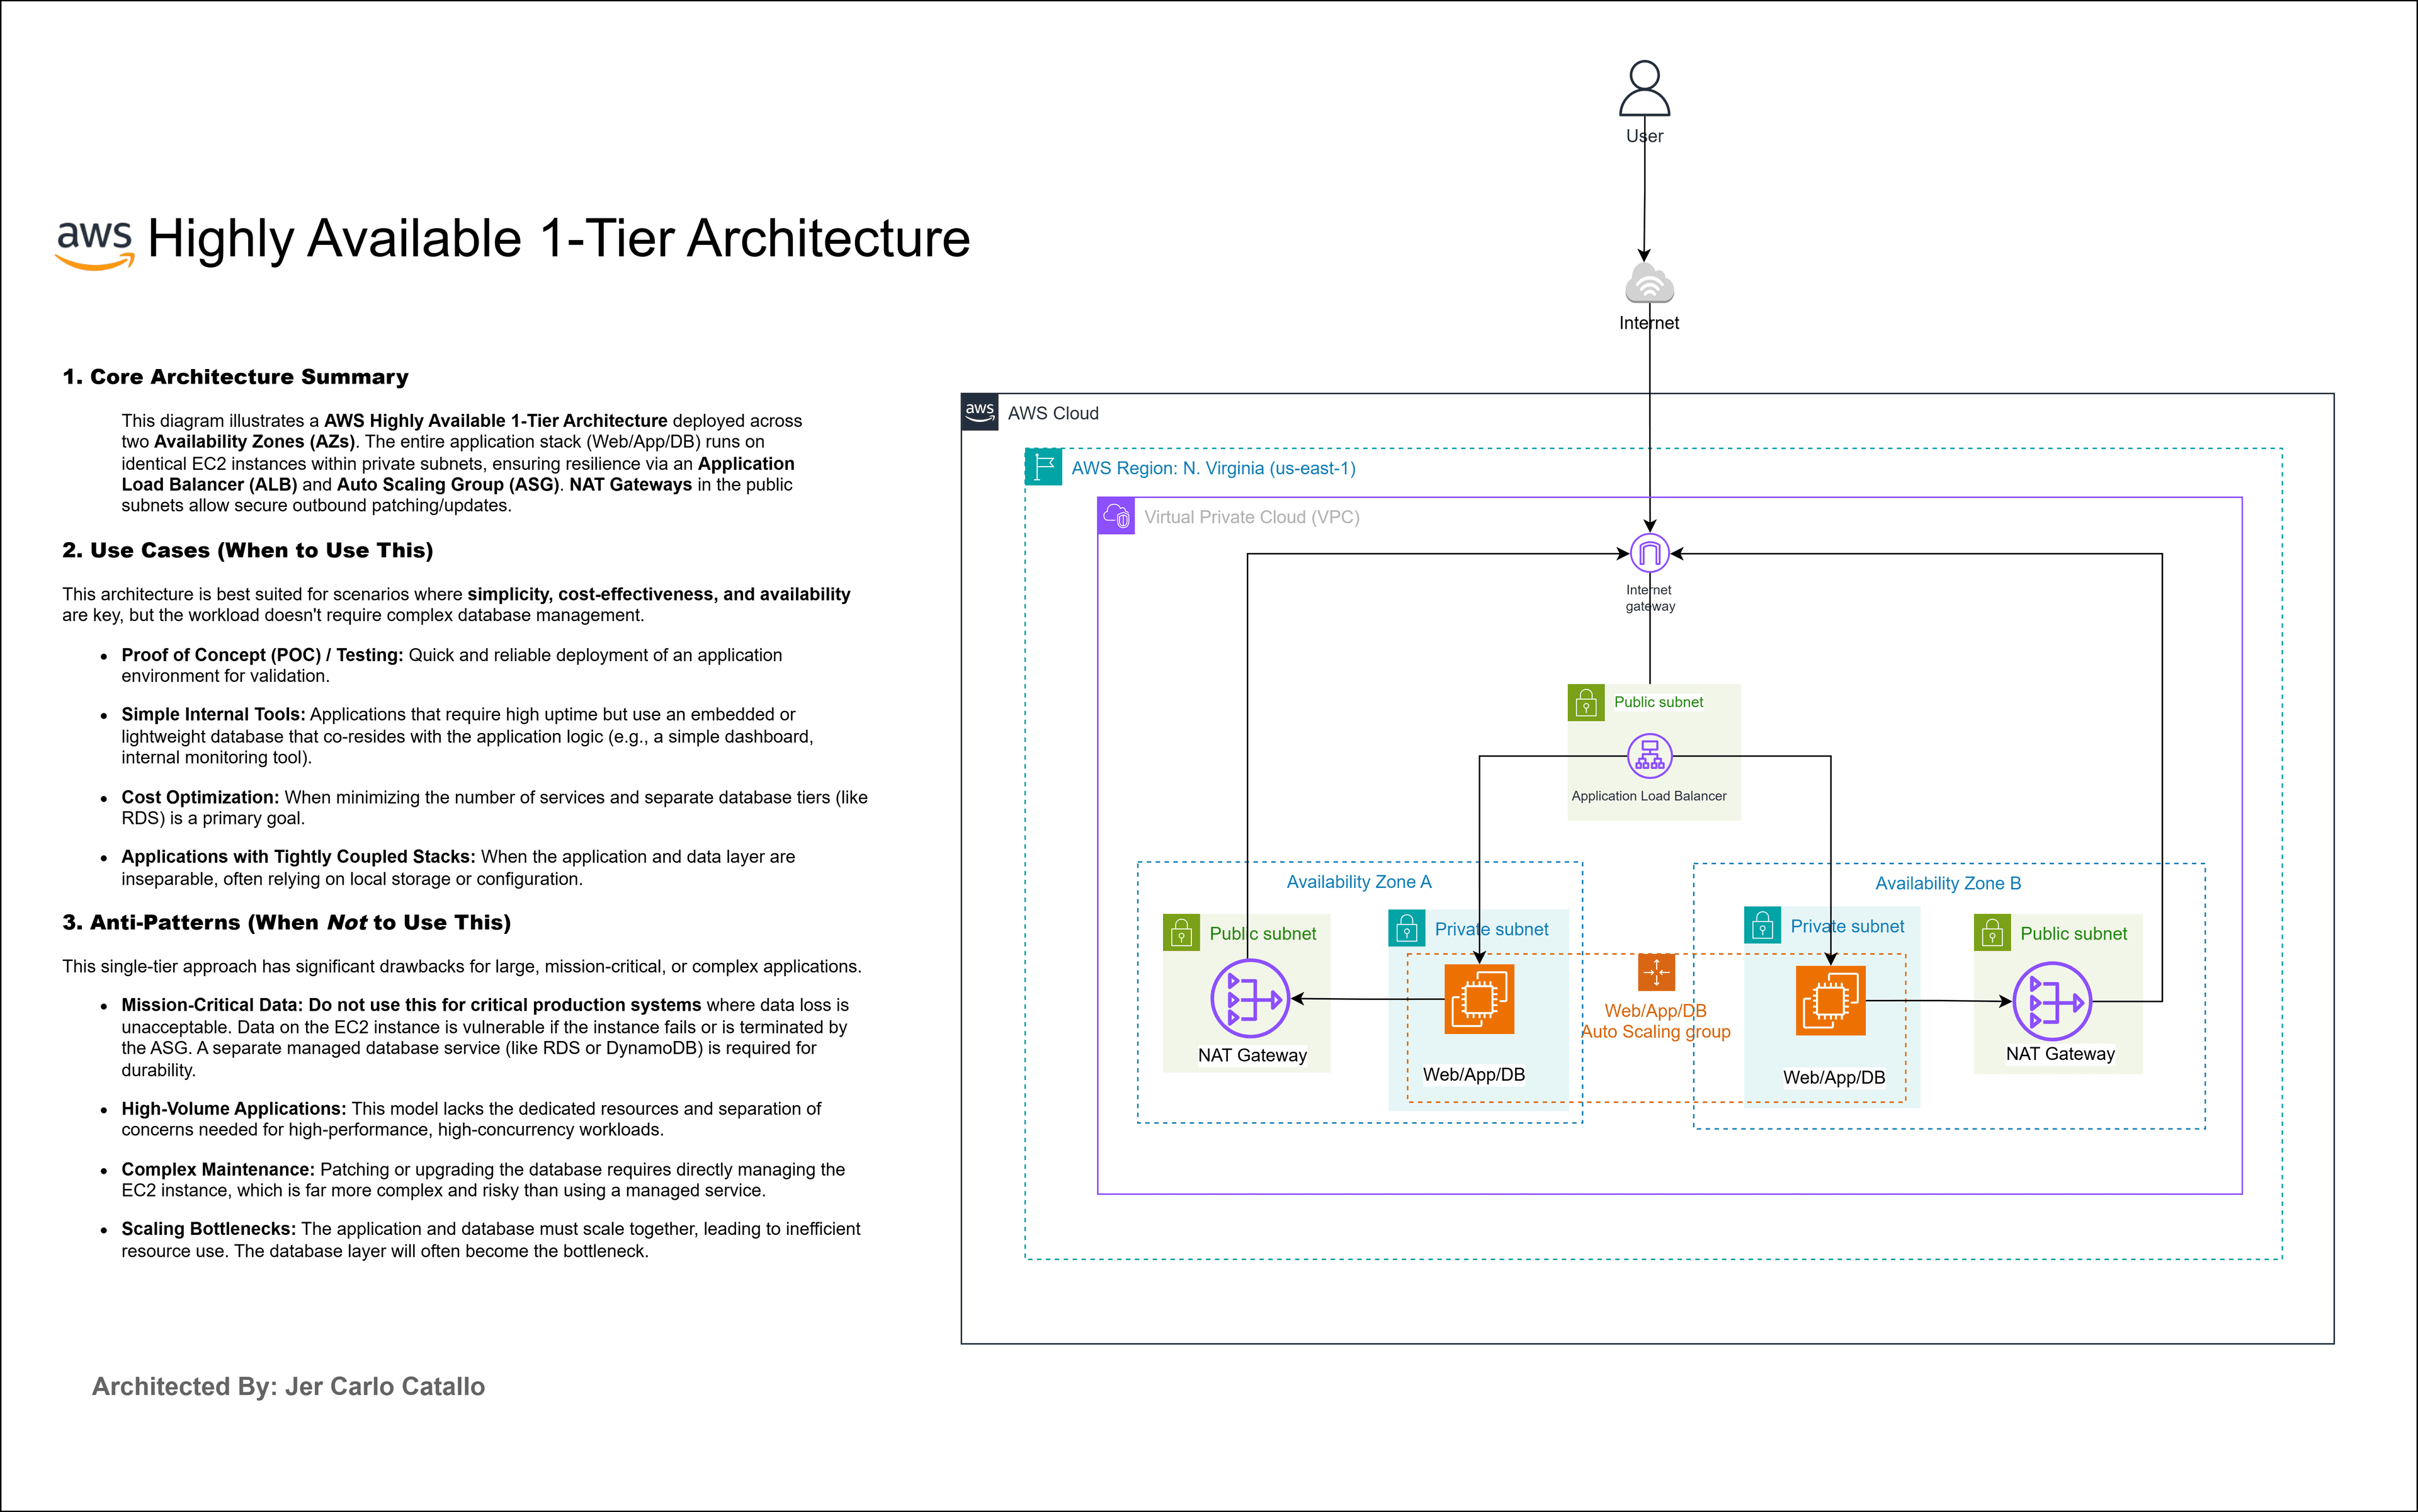The image size is (2418, 1512).
Task: Click the 'Cost Optimization:' bullet text
Action: [200, 797]
